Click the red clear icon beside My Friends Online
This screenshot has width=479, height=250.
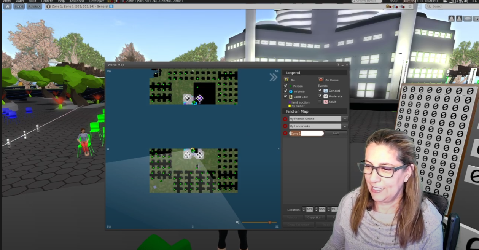pos(285,119)
